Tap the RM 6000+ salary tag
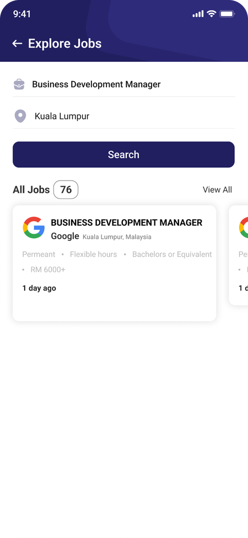 (x=48, y=270)
